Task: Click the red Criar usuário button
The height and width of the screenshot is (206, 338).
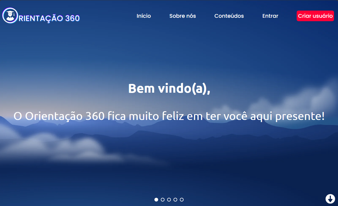Action: tap(315, 16)
